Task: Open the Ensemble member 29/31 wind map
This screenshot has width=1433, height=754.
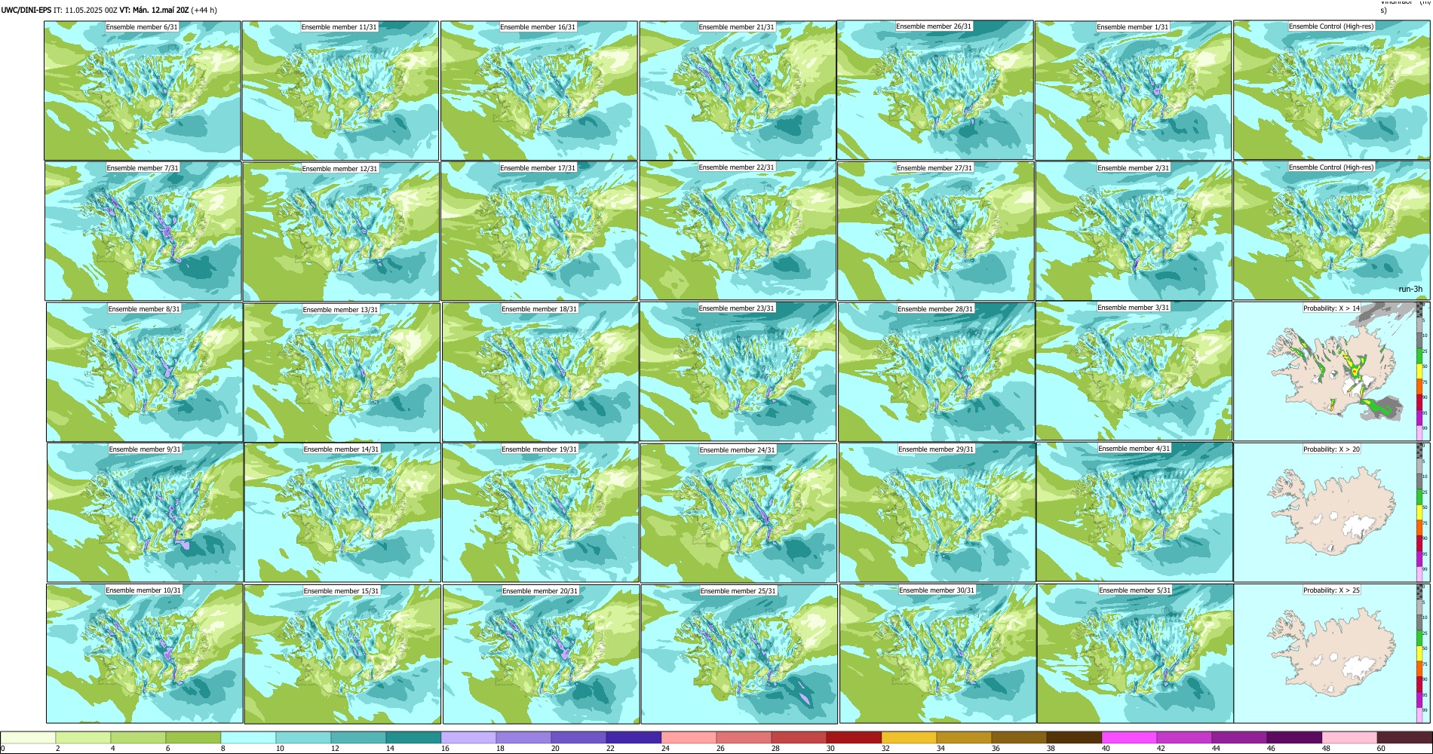Action: coord(937,512)
